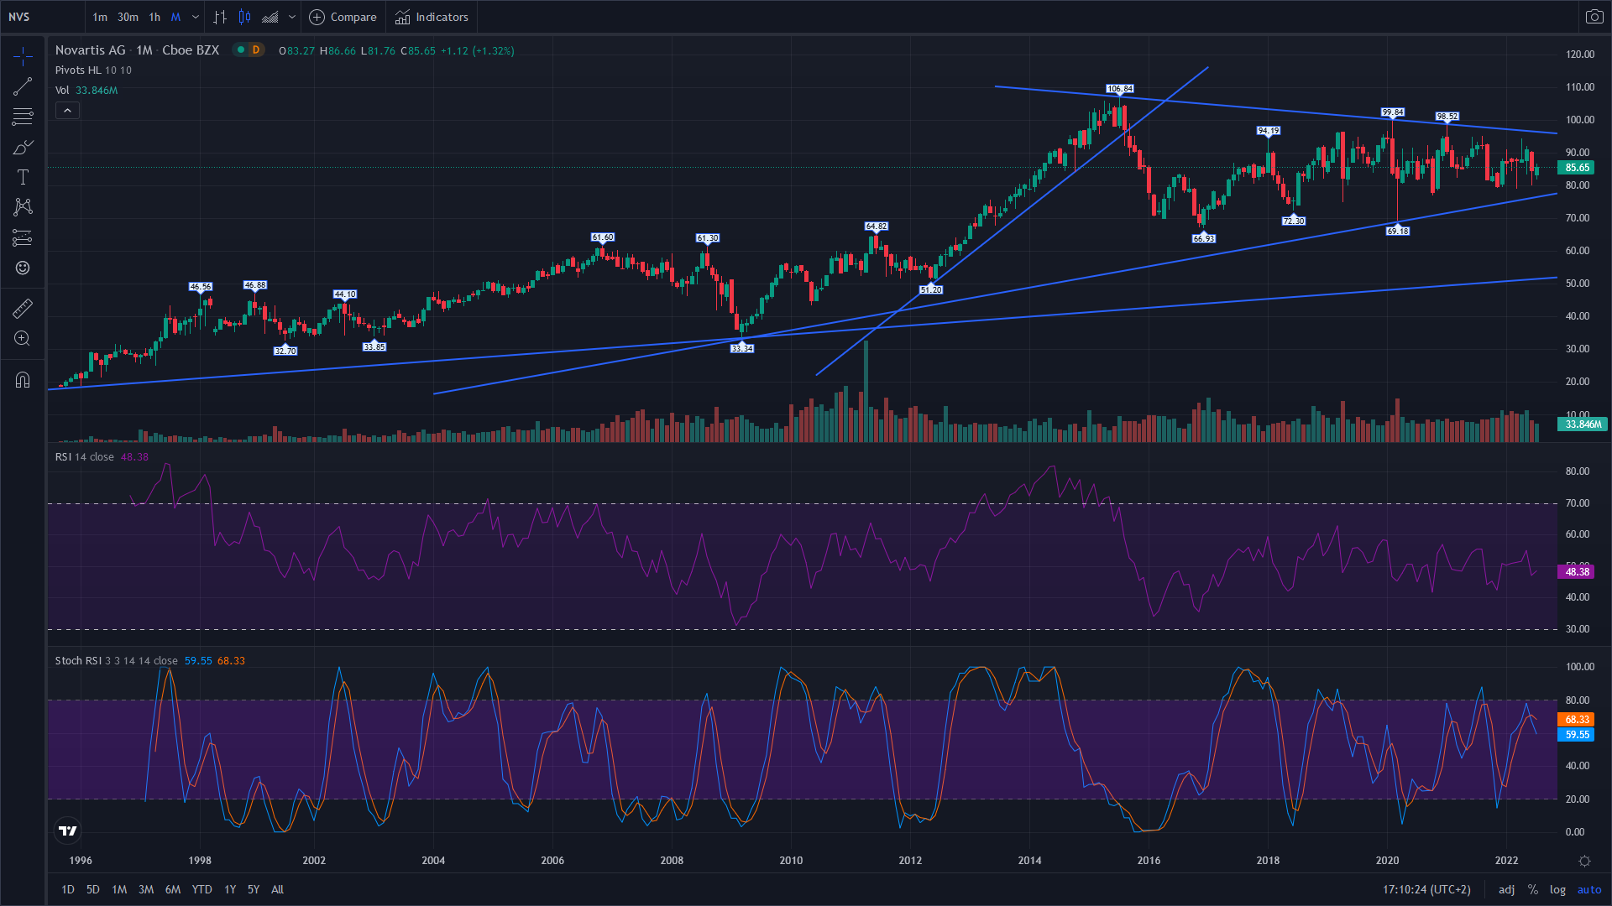The image size is (1612, 906).
Task: Open the emoji icons tool
Action: [23, 268]
